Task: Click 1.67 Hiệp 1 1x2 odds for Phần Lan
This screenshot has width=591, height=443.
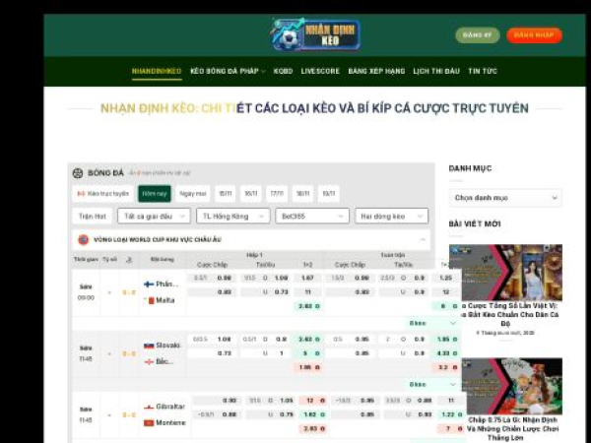Action: 307,278
